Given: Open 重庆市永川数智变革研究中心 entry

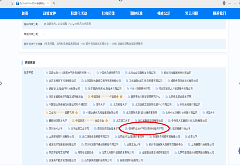Looking at the screenshot, I should [x=144, y=97].
